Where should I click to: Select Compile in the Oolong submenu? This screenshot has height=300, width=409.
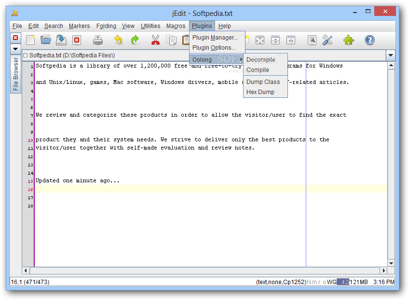[x=265, y=70]
